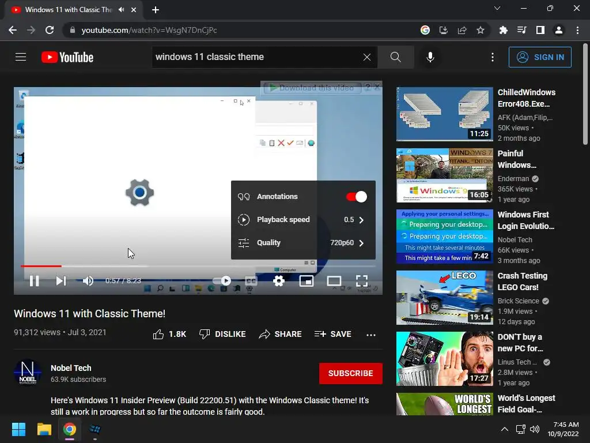
Task: Share this page from address bar
Action: tap(462, 30)
